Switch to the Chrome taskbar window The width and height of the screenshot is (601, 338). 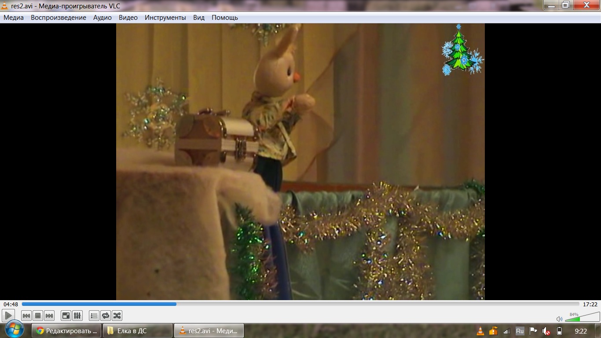67,331
